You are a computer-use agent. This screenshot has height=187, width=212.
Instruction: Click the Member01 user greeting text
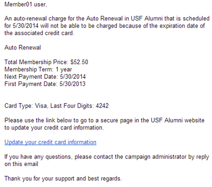click(x=26, y=4)
